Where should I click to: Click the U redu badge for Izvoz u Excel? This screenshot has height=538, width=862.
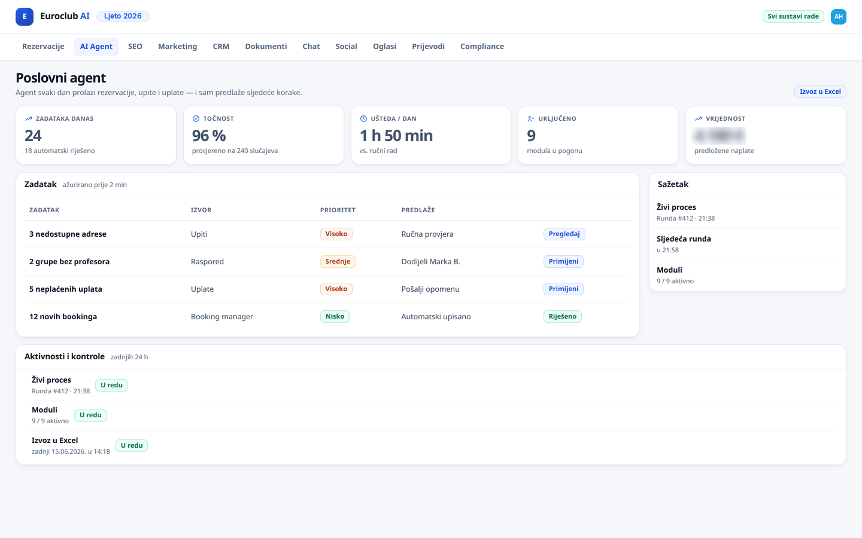(x=132, y=446)
